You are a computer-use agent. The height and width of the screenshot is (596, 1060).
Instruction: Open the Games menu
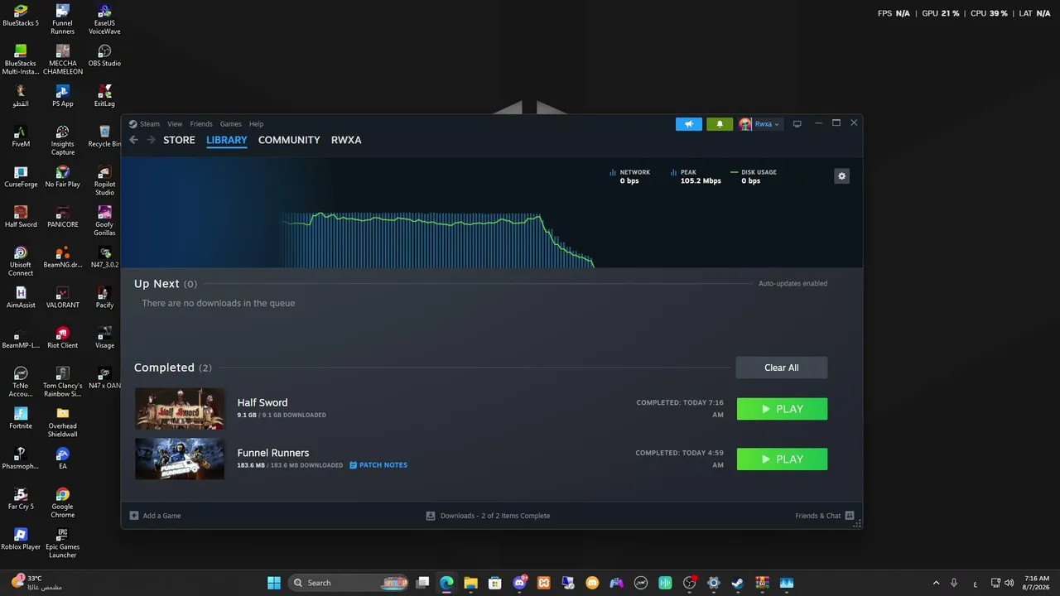(231, 124)
